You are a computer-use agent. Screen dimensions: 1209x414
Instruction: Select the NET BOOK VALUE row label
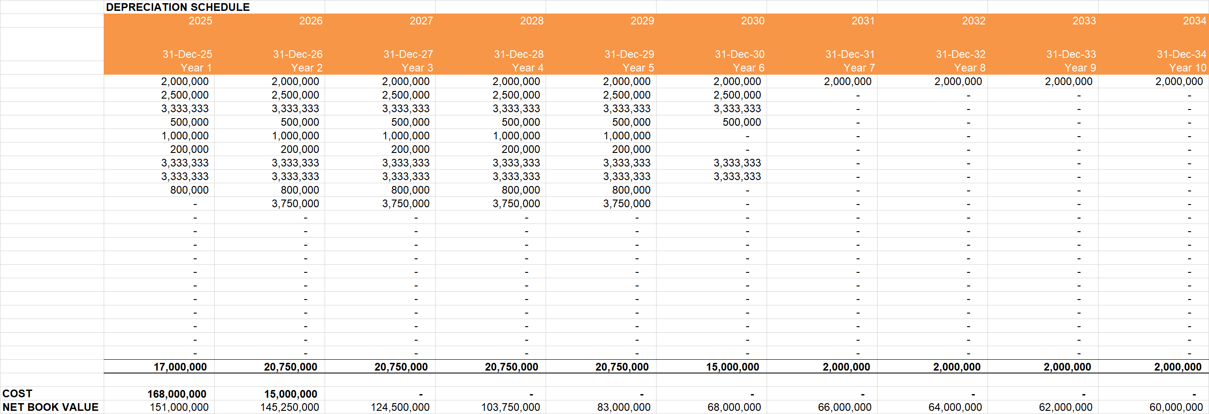49,407
